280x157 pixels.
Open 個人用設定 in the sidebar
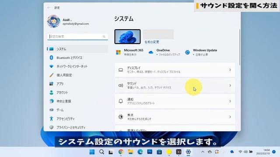coord(77,75)
